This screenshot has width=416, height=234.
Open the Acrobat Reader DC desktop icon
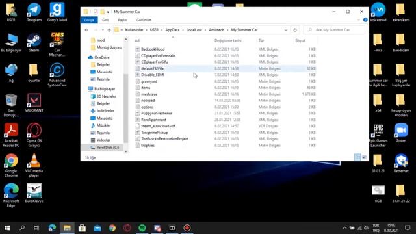[x=11, y=135]
